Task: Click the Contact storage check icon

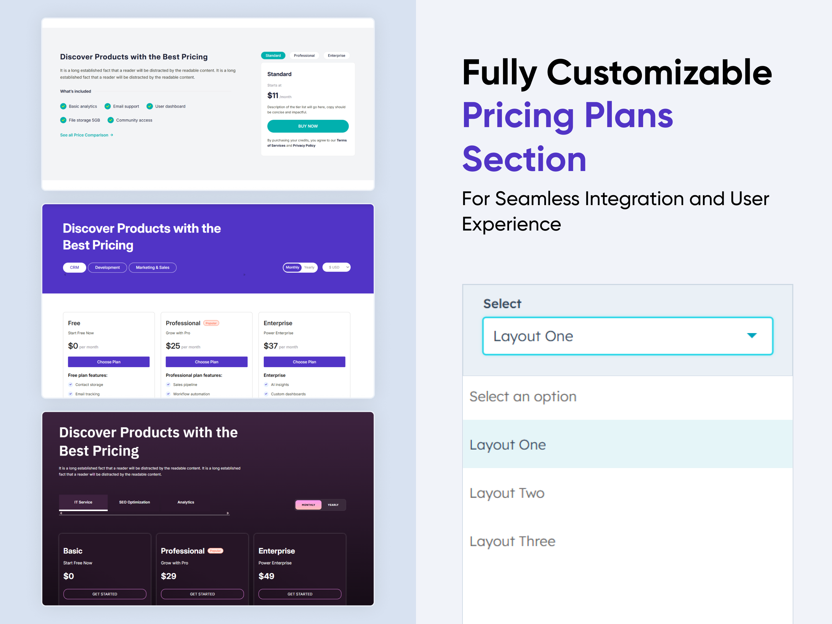Action: pos(70,385)
